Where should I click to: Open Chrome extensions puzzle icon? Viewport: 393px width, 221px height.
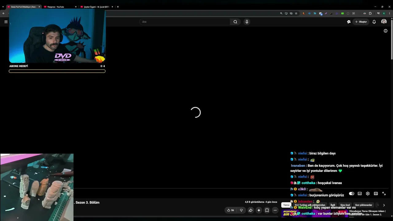click(370, 14)
